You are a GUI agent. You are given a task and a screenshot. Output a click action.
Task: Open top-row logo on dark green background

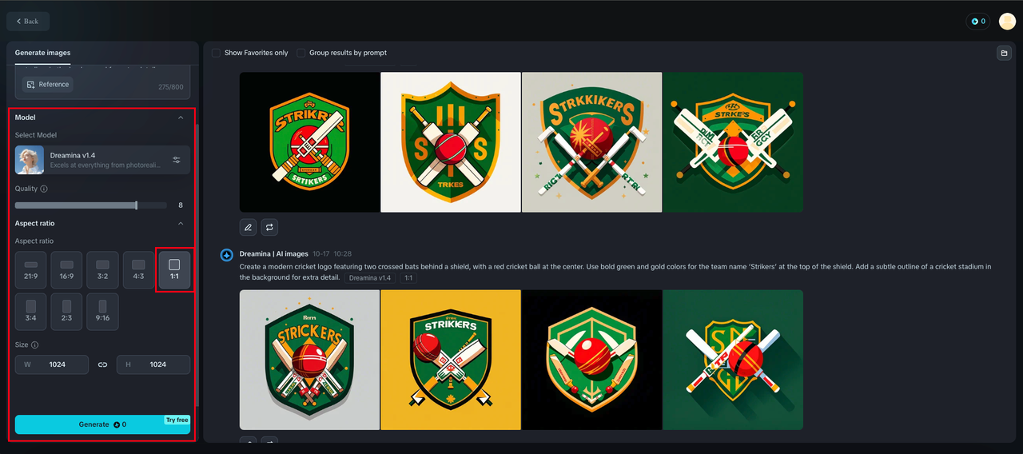pyautogui.click(x=733, y=142)
